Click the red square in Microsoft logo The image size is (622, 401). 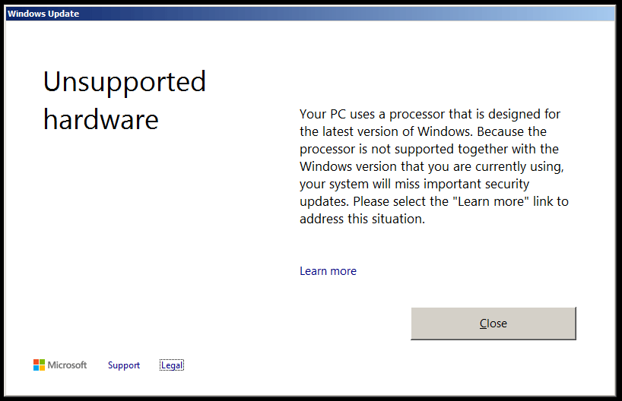[36, 362]
